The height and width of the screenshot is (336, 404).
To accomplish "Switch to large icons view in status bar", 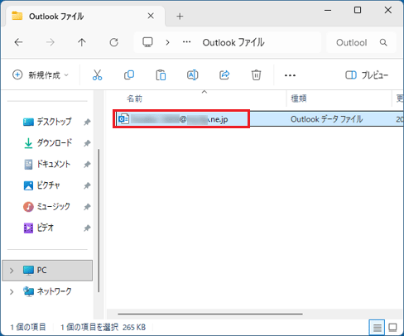I will coord(392,328).
